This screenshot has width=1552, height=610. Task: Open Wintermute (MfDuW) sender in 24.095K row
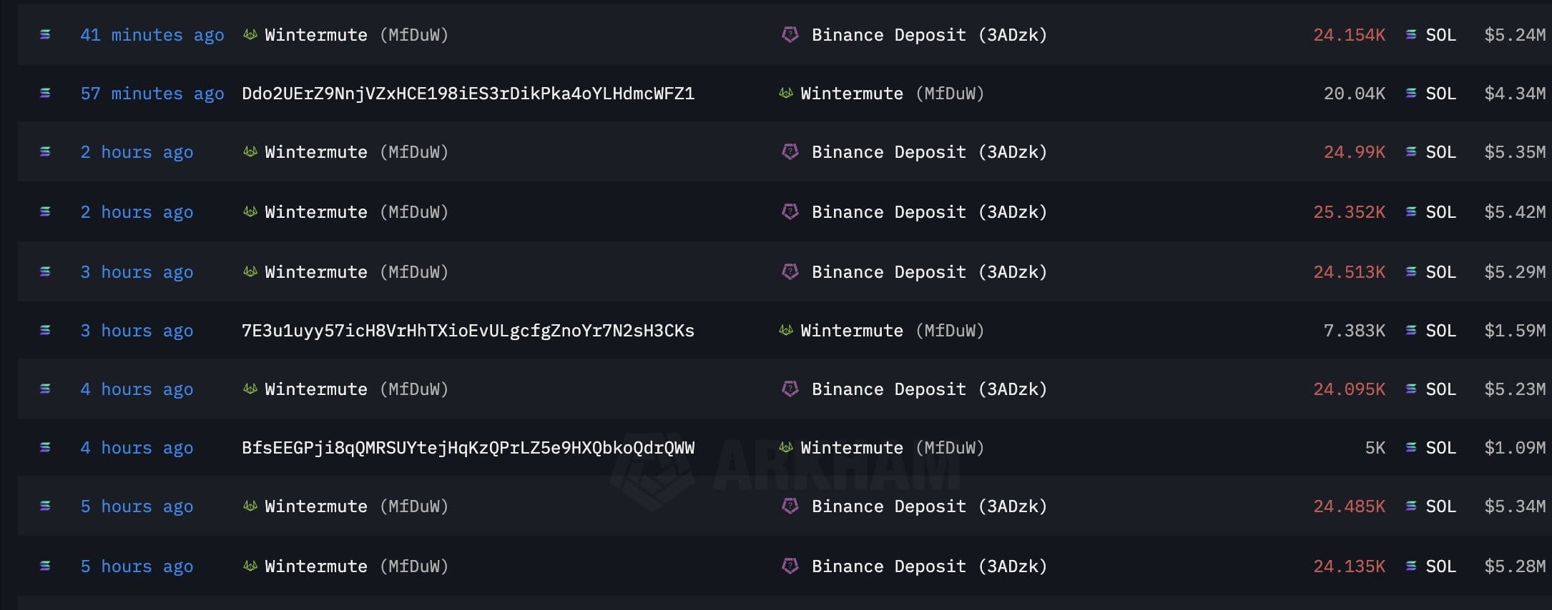pyautogui.click(x=356, y=389)
